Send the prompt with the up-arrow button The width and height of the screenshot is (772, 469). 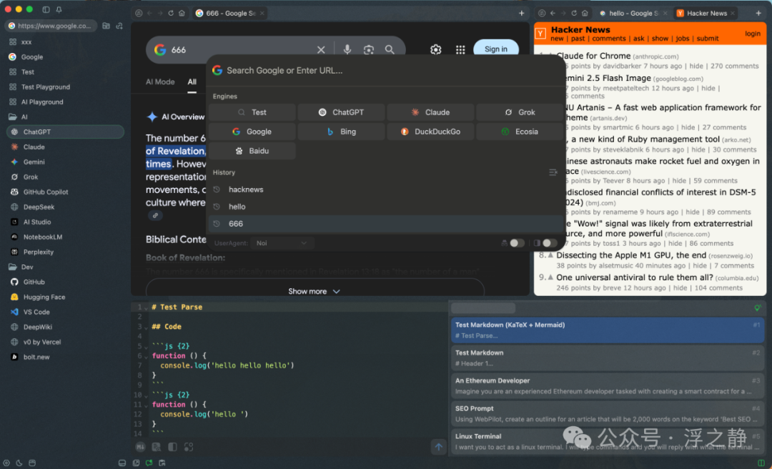[x=439, y=447]
